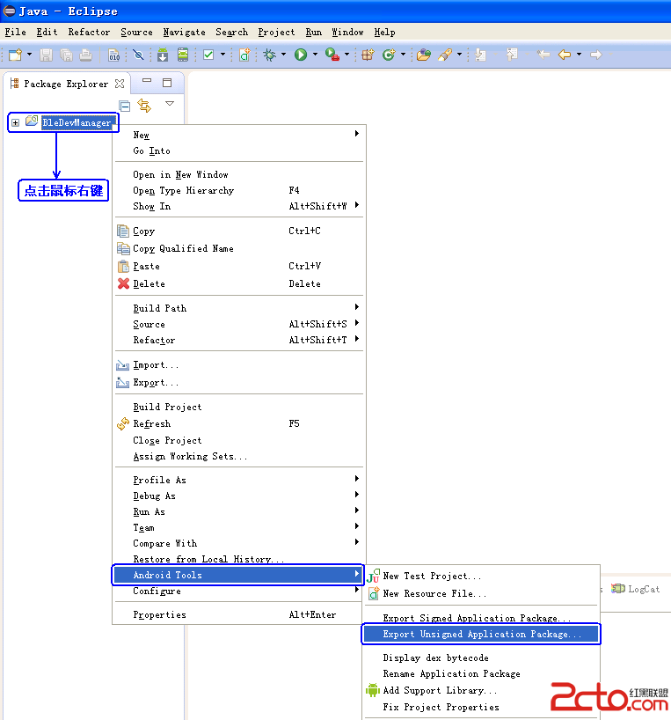Expand the New submenu in context menu
Screen dimensions: 671x720
pos(238,135)
